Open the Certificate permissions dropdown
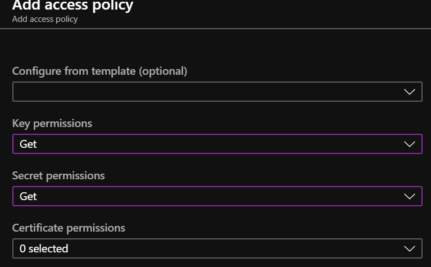This screenshot has width=431, height=267. (x=217, y=248)
